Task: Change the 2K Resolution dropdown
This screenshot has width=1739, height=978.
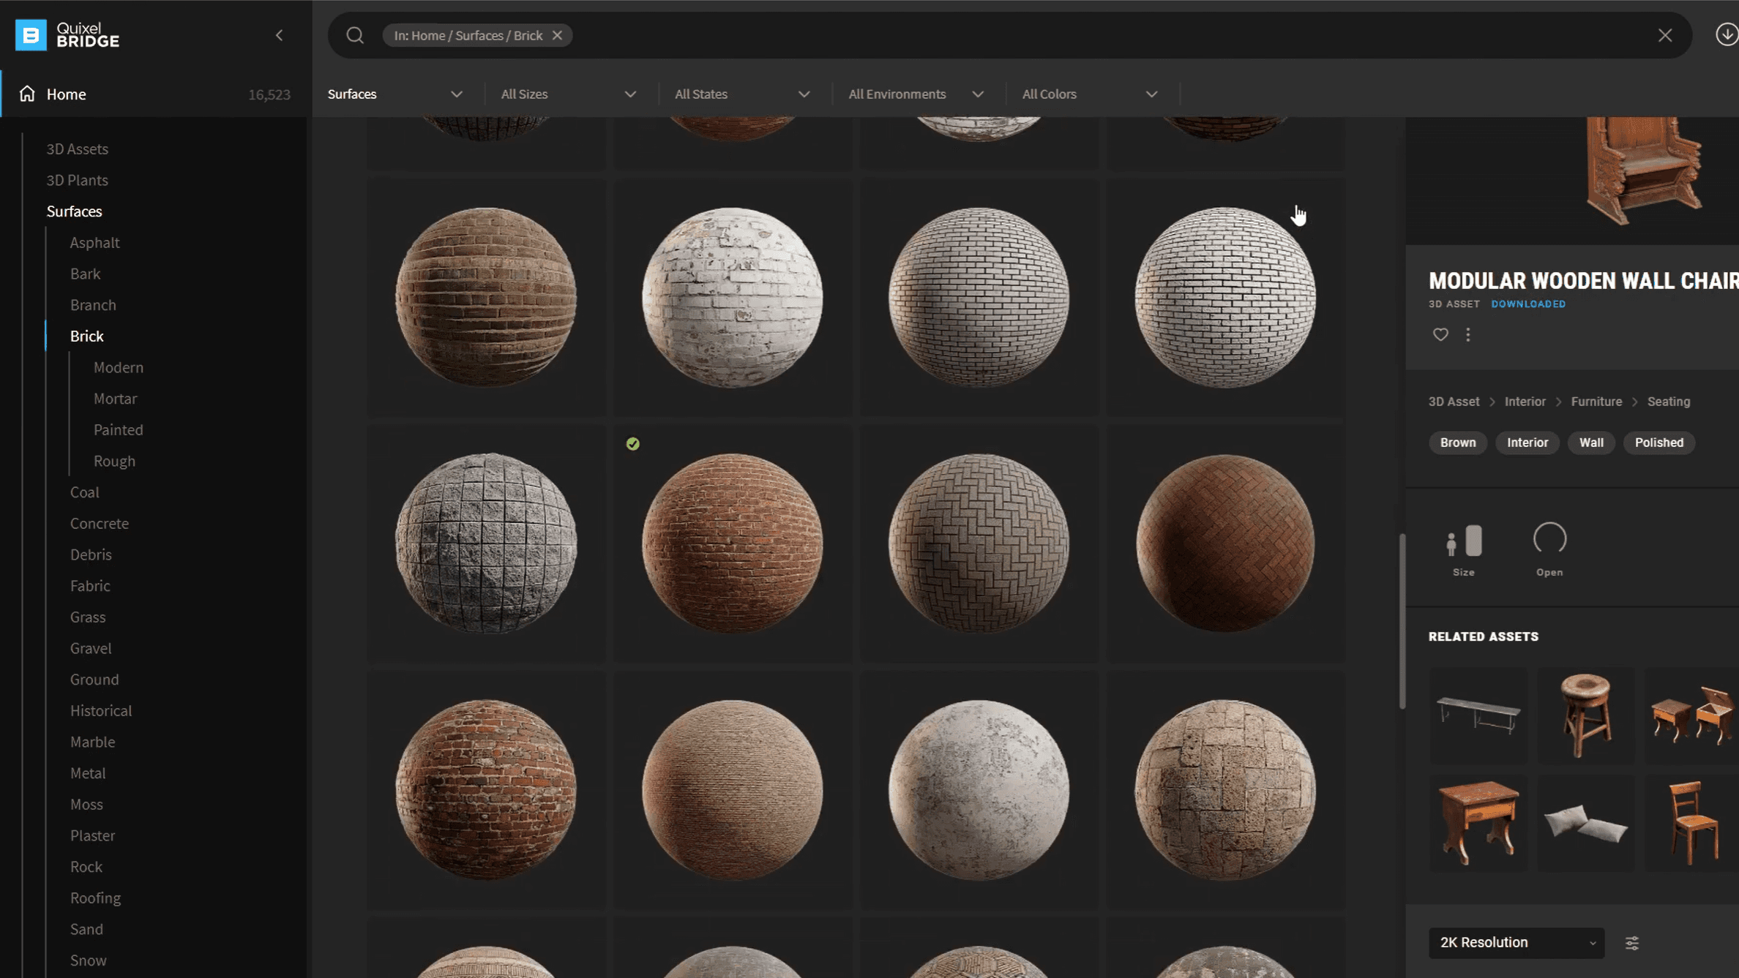Action: 1516,942
